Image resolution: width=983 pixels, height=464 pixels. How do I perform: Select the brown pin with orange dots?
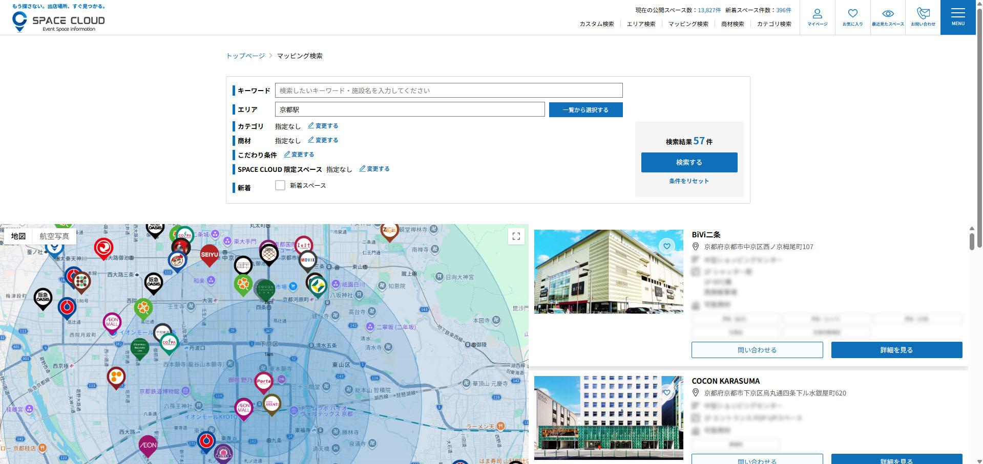point(116,378)
